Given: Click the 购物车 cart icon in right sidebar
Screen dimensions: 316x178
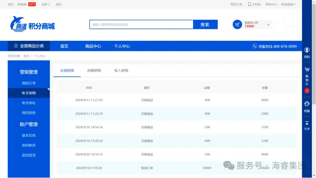Looking at the screenshot, I should click(307, 70).
